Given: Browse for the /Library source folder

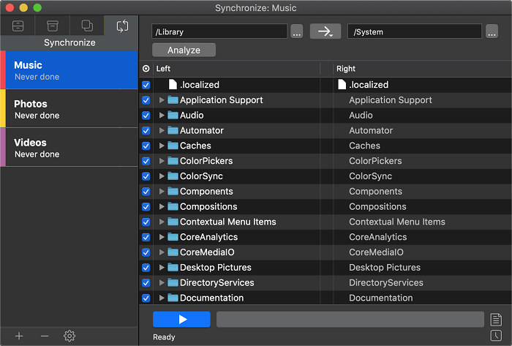Looking at the screenshot, I should (x=297, y=31).
